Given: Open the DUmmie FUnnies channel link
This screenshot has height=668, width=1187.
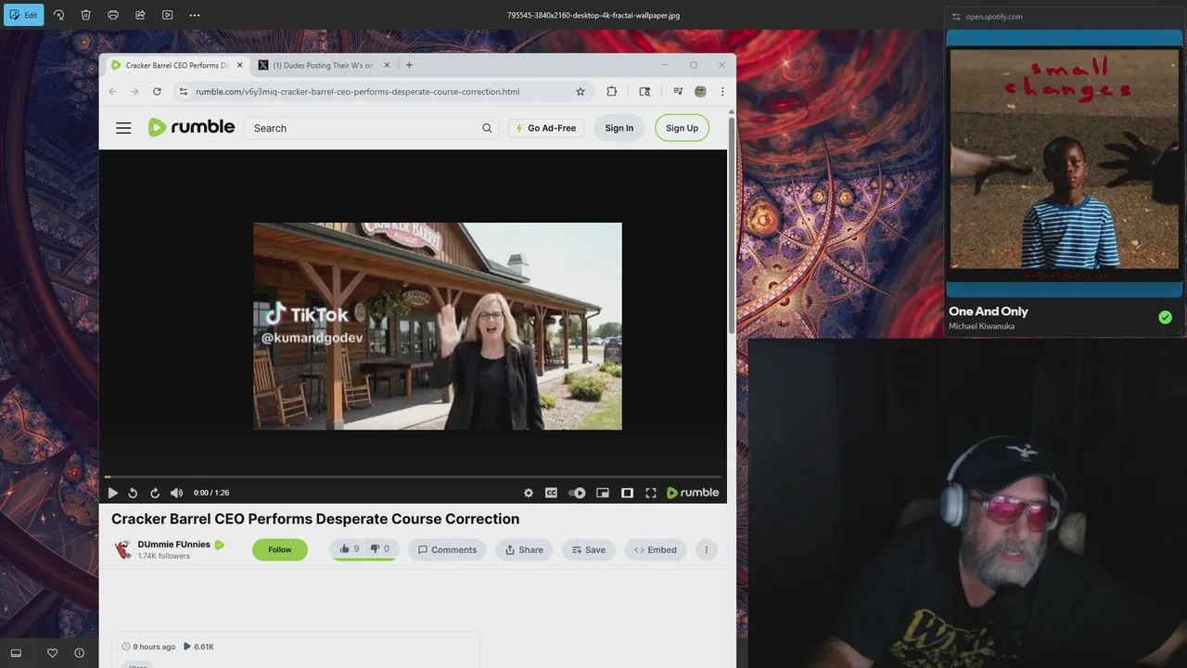Looking at the screenshot, I should [x=174, y=545].
